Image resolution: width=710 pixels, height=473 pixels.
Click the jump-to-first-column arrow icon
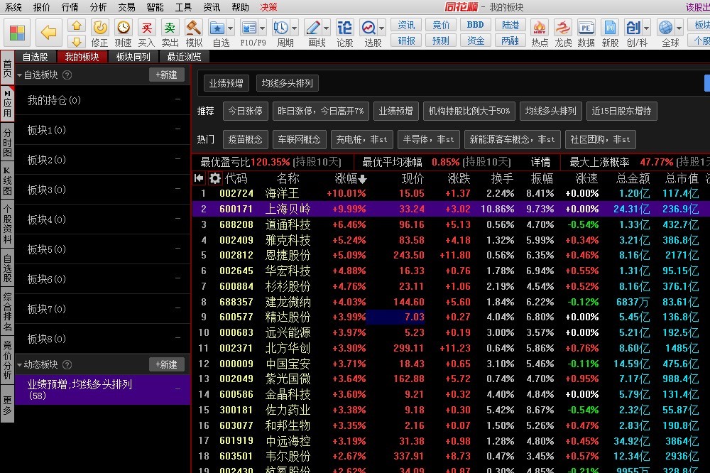199,178
